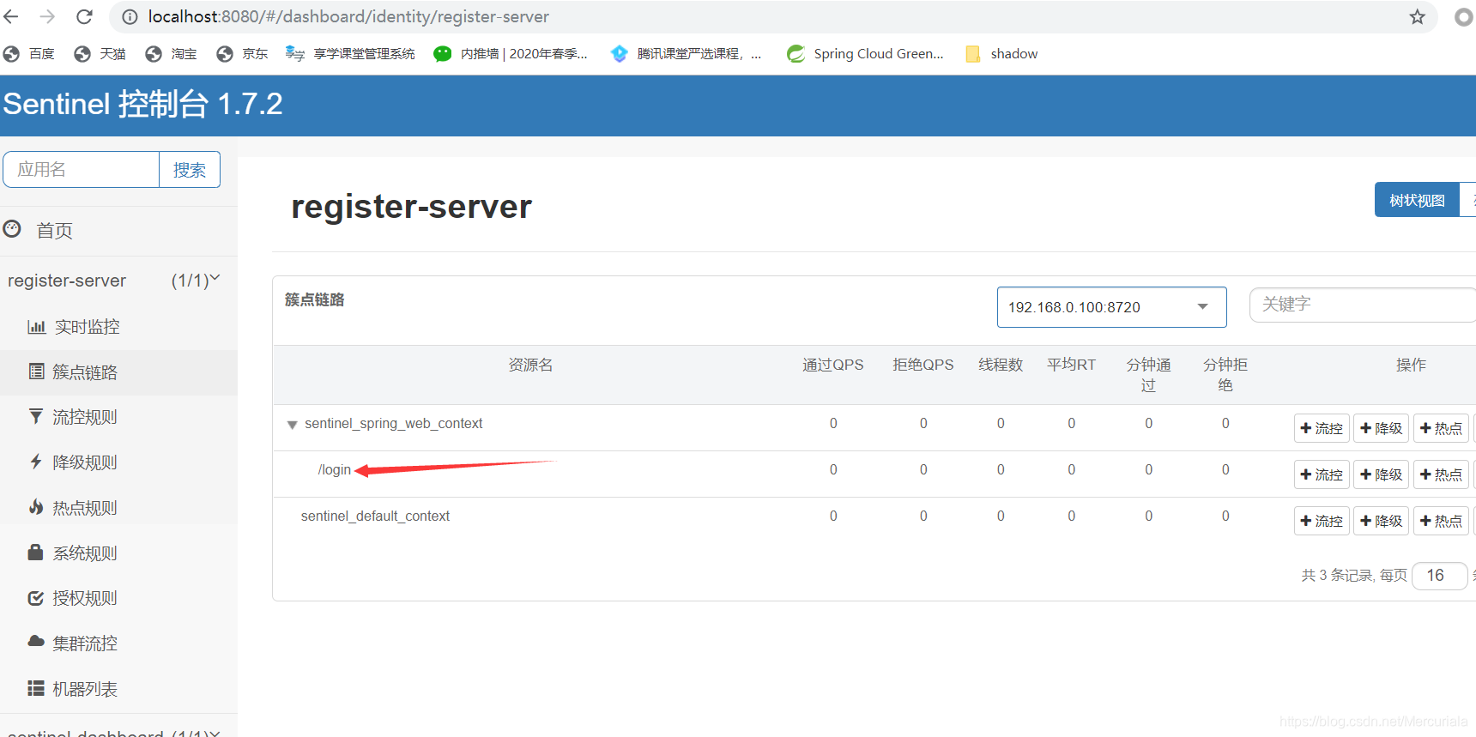
Task: Add 流控 rule for /login
Action: pyautogui.click(x=1322, y=474)
